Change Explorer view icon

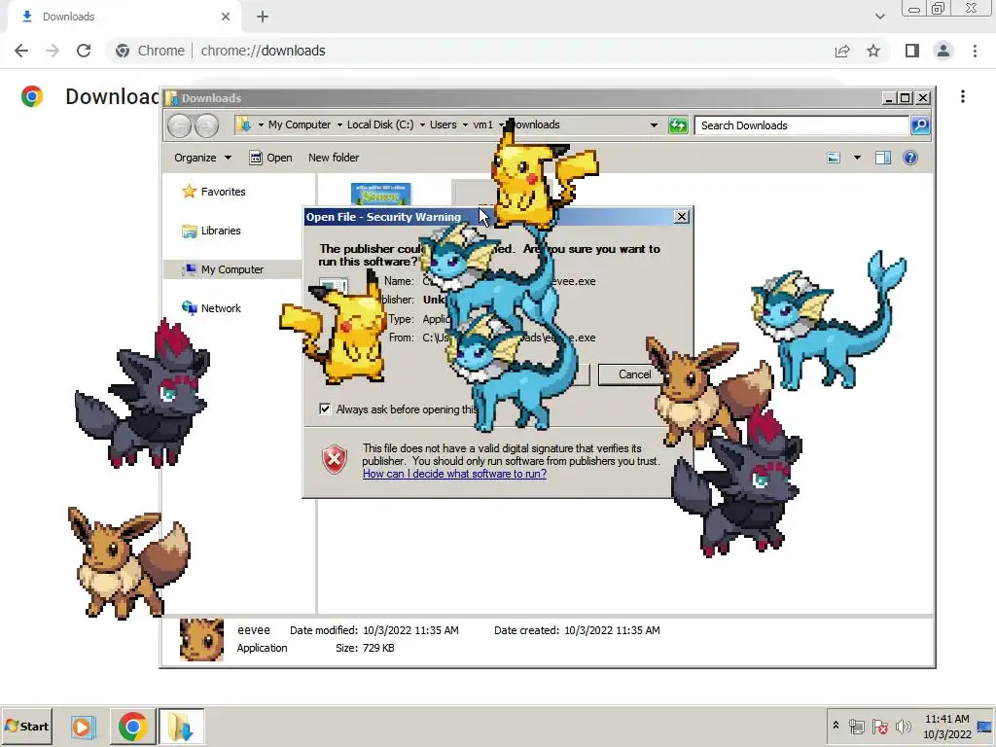click(x=834, y=158)
